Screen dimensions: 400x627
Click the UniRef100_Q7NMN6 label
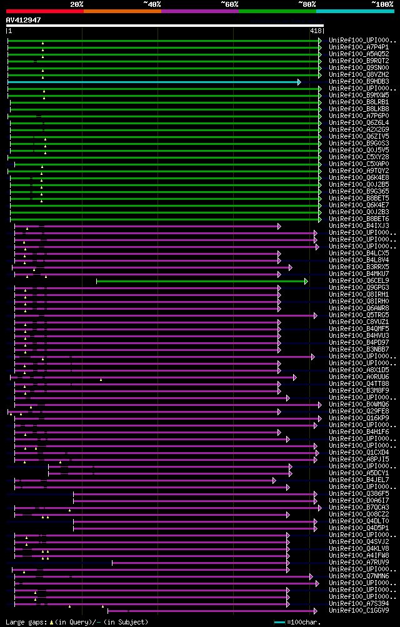point(359,576)
